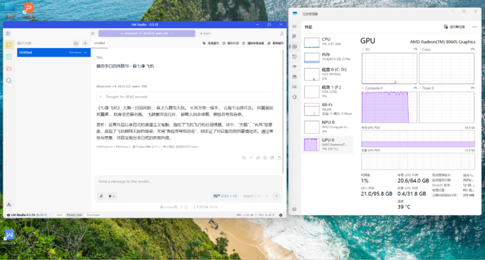Open chat appearance toolbar button

pos(231,43)
